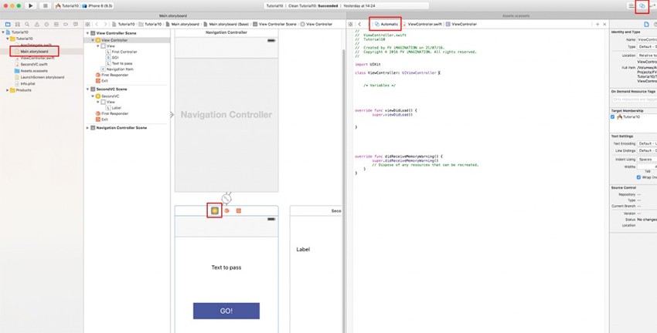657x333 pixels.
Task: Open the Issue navigator warning icon
Action: point(37,24)
